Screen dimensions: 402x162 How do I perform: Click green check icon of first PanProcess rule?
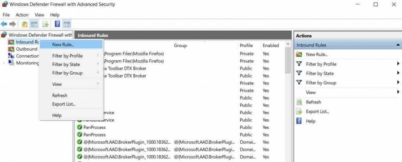tap(79, 127)
